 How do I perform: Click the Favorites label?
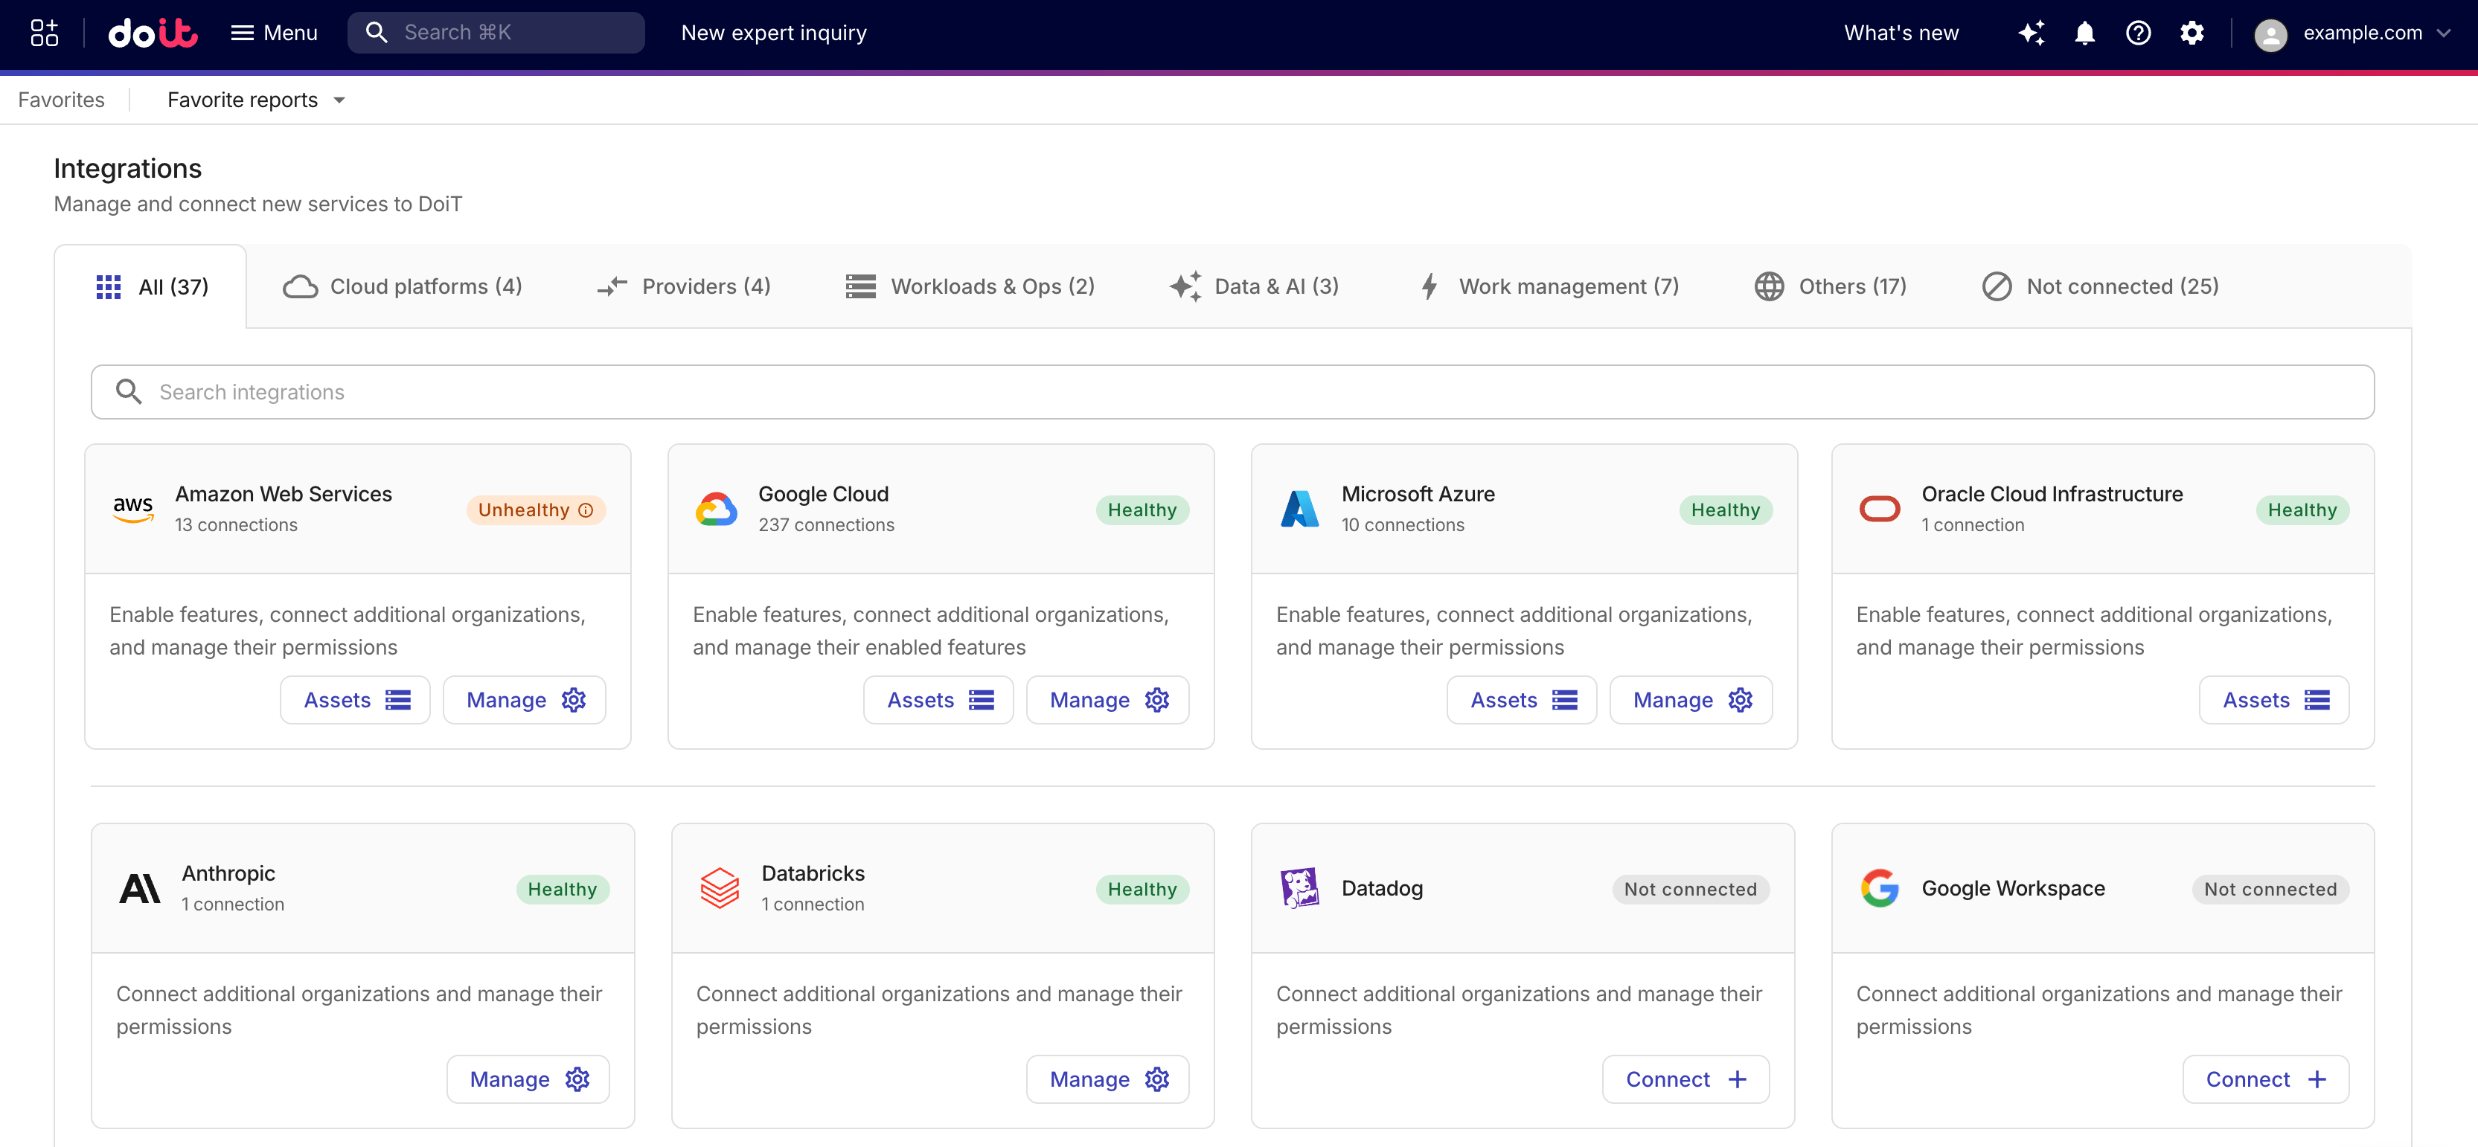[62, 100]
